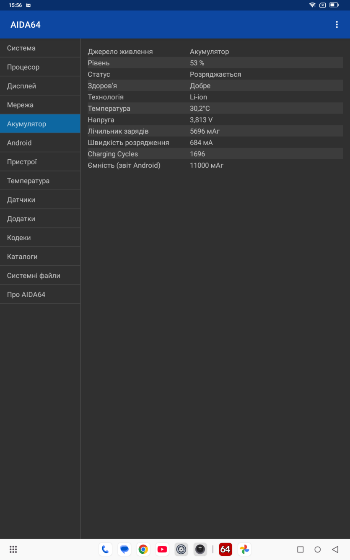Viewport: 350px width, 560px height.
Task: Show the Системні файли section
Action: [x=40, y=276]
